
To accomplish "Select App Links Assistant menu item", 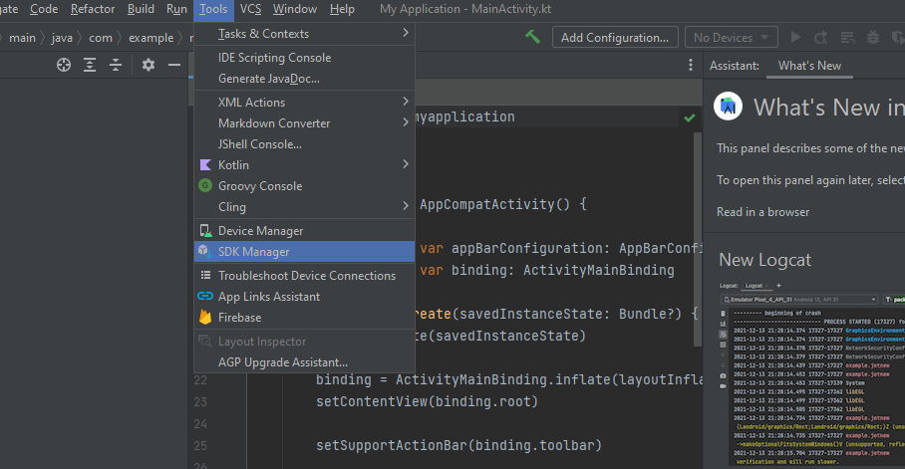I will [304, 297].
